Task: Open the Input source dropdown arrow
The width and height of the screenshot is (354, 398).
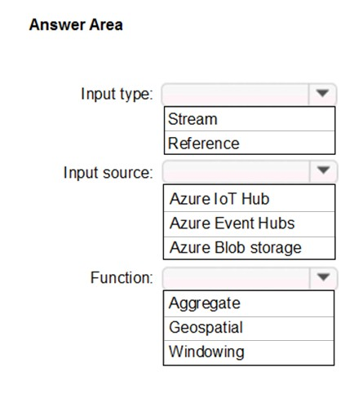Action: click(323, 170)
